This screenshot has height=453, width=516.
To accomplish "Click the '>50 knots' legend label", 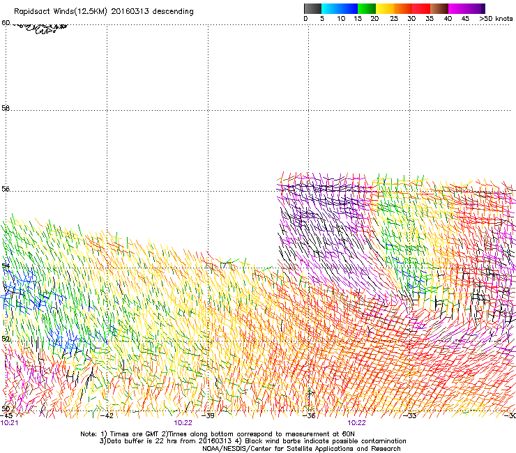I will 496,19.
